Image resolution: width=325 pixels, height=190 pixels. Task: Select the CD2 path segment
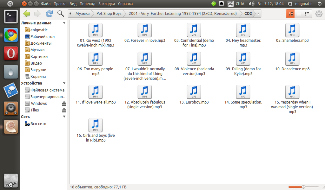click(x=248, y=14)
